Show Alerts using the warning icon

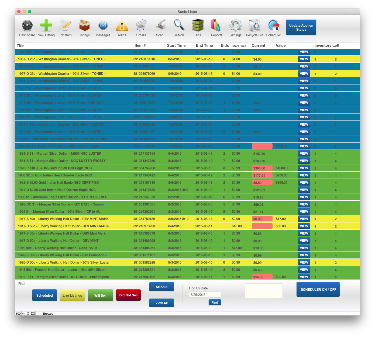(x=122, y=26)
